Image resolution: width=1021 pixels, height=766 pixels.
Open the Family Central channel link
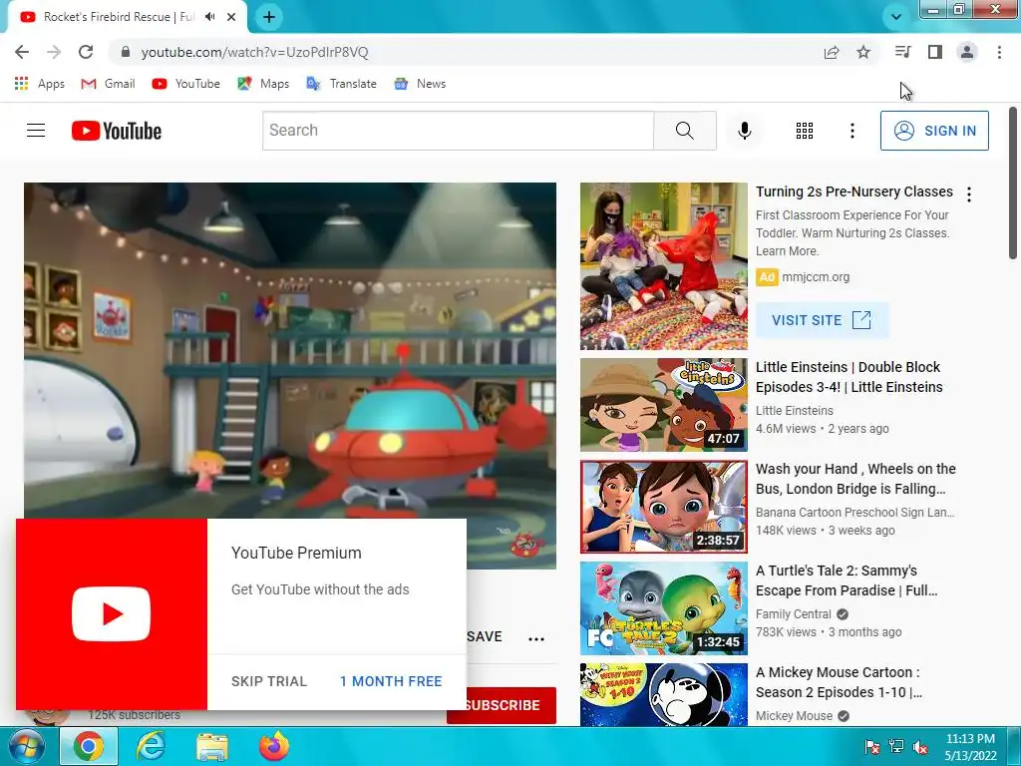[x=793, y=613]
